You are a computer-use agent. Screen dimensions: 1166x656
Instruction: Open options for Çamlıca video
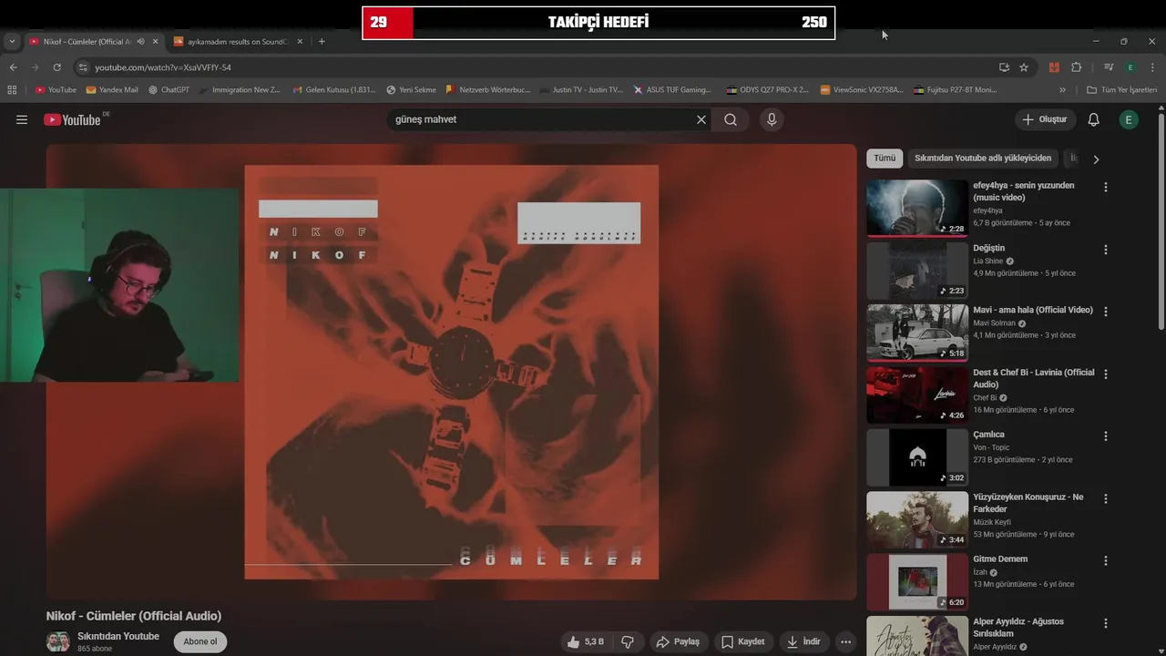pos(1106,436)
